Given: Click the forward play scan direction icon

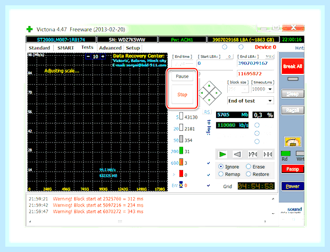Looking at the screenshot, I should click(222, 155).
